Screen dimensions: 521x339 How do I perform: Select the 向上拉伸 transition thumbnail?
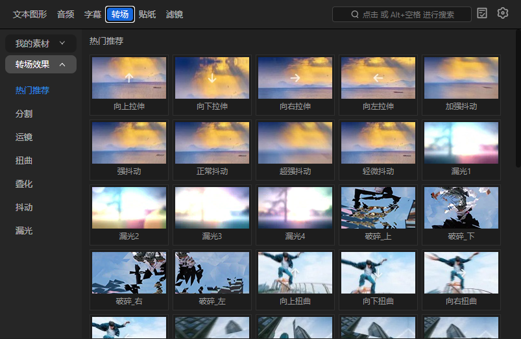tap(129, 78)
